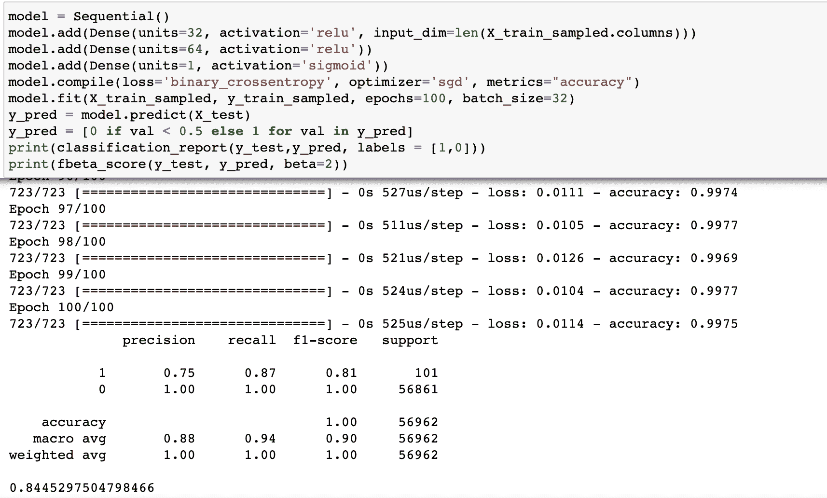
Task: Click the fbeta score 0.8445297504798466
Action: coord(82,488)
